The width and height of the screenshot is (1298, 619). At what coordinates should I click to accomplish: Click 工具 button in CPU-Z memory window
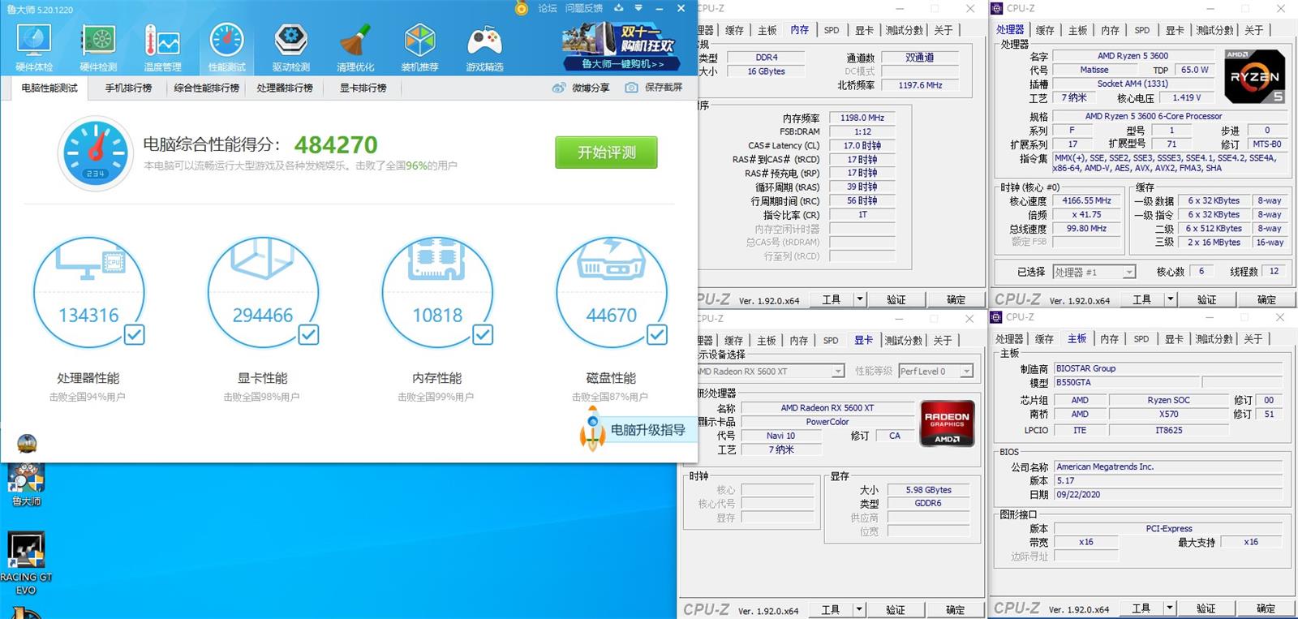[832, 299]
